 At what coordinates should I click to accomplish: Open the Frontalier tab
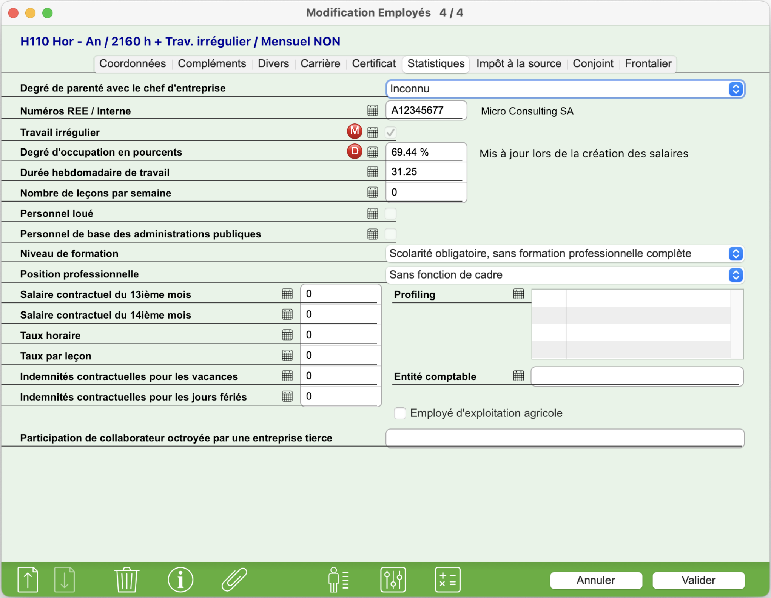click(x=648, y=63)
